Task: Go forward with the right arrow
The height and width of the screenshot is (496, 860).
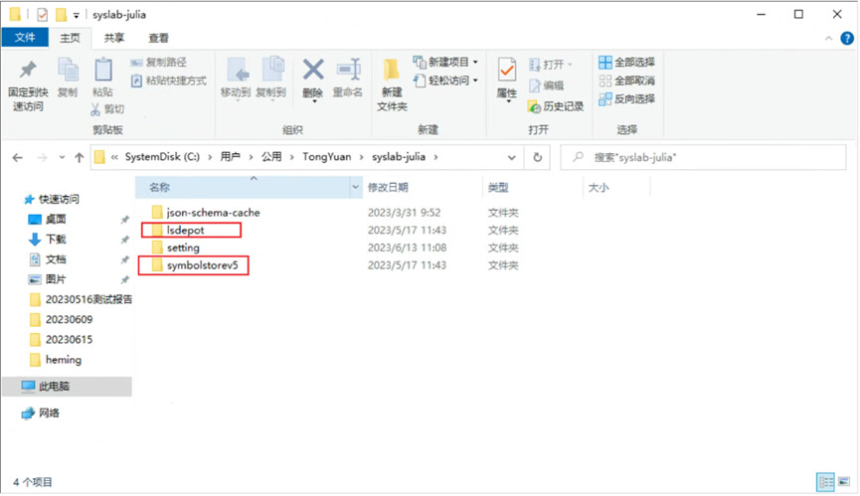Action: click(x=42, y=158)
